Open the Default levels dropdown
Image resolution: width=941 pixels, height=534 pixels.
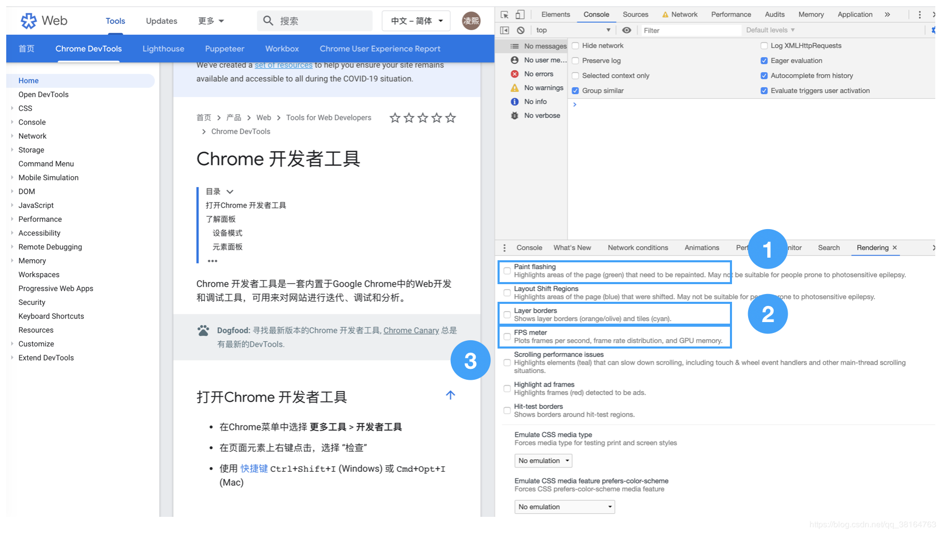coord(770,30)
